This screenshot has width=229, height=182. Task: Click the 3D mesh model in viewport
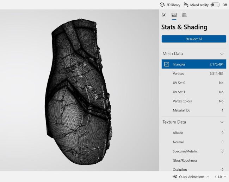click(78, 92)
